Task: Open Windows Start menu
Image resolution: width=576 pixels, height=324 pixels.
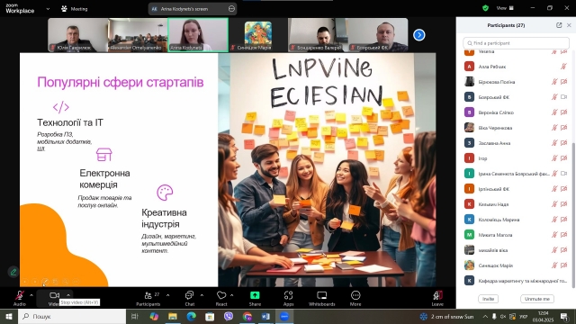Action: tap(9, 316)
